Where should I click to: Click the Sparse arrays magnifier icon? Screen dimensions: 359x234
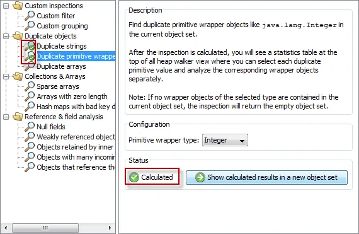tap(30, 86)
